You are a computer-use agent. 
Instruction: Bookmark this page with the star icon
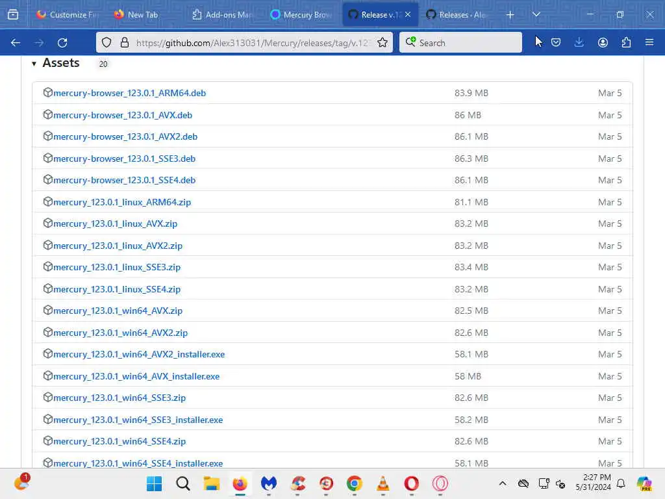pyautogui.click(x=382, y=43)
